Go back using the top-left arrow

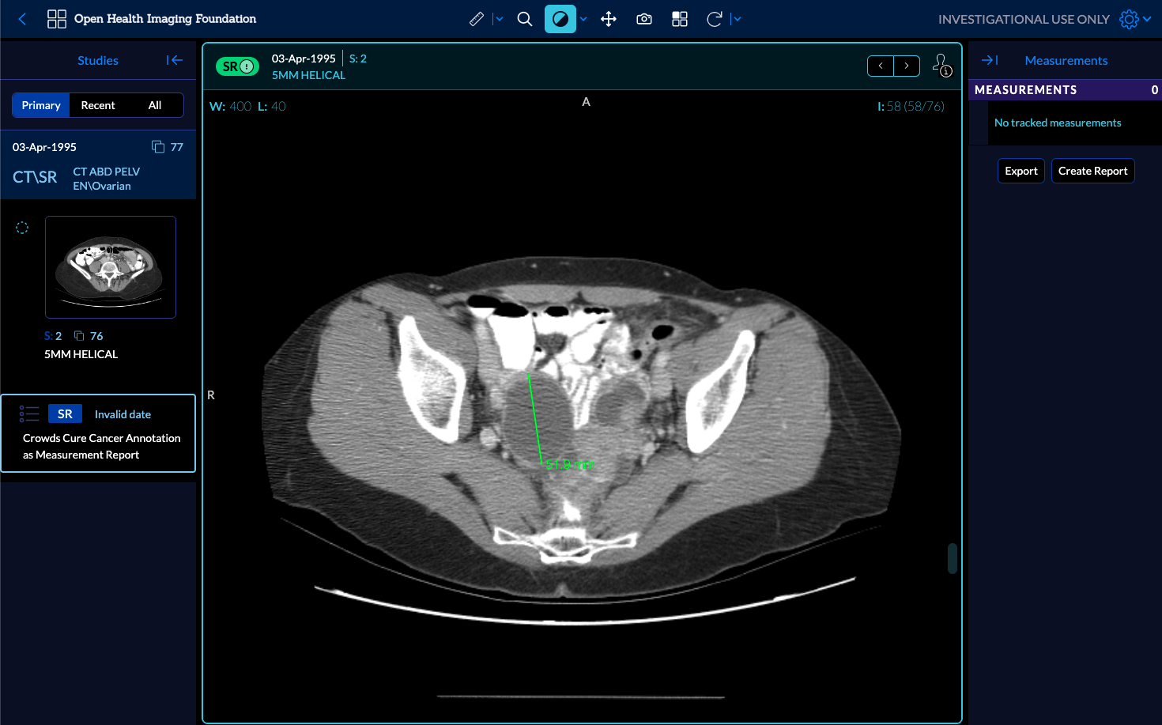point(22,19)
